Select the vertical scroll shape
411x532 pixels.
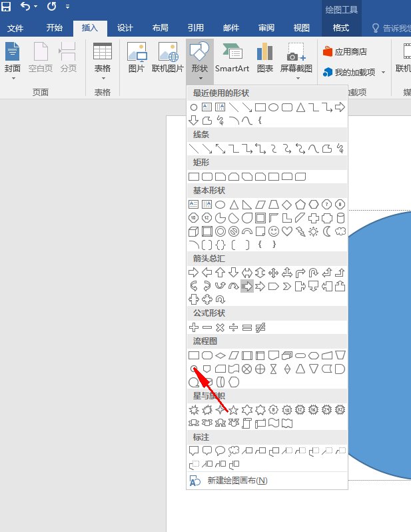[x=247, y=423]
